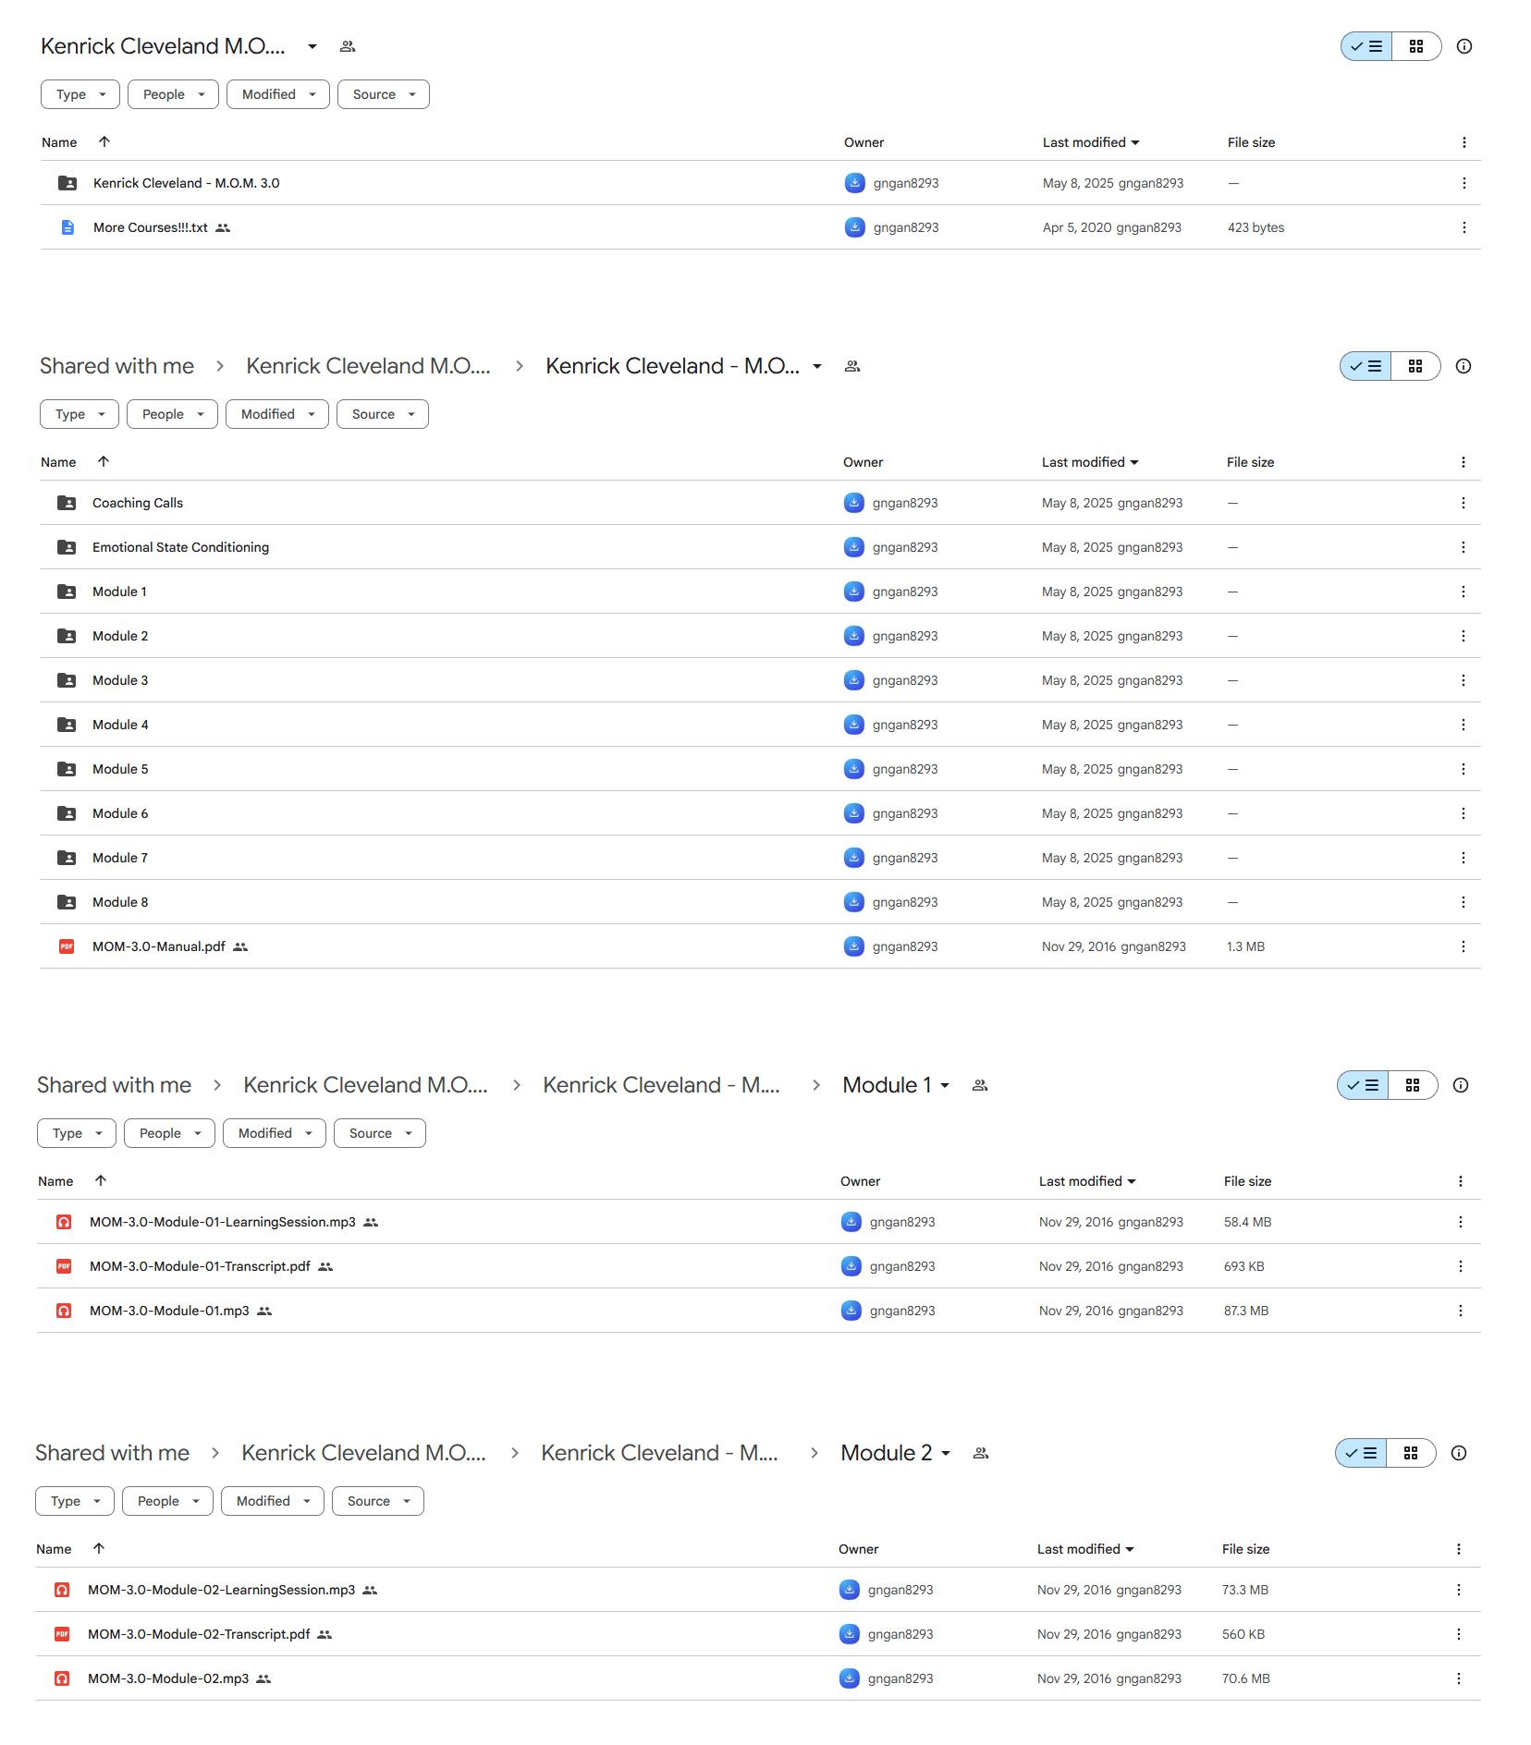1531x1745 pixels.
Task: Click the audio icon of MOM-3.0-Module-01-LearningSession.mp3
Action: [x=64, y=1222]
